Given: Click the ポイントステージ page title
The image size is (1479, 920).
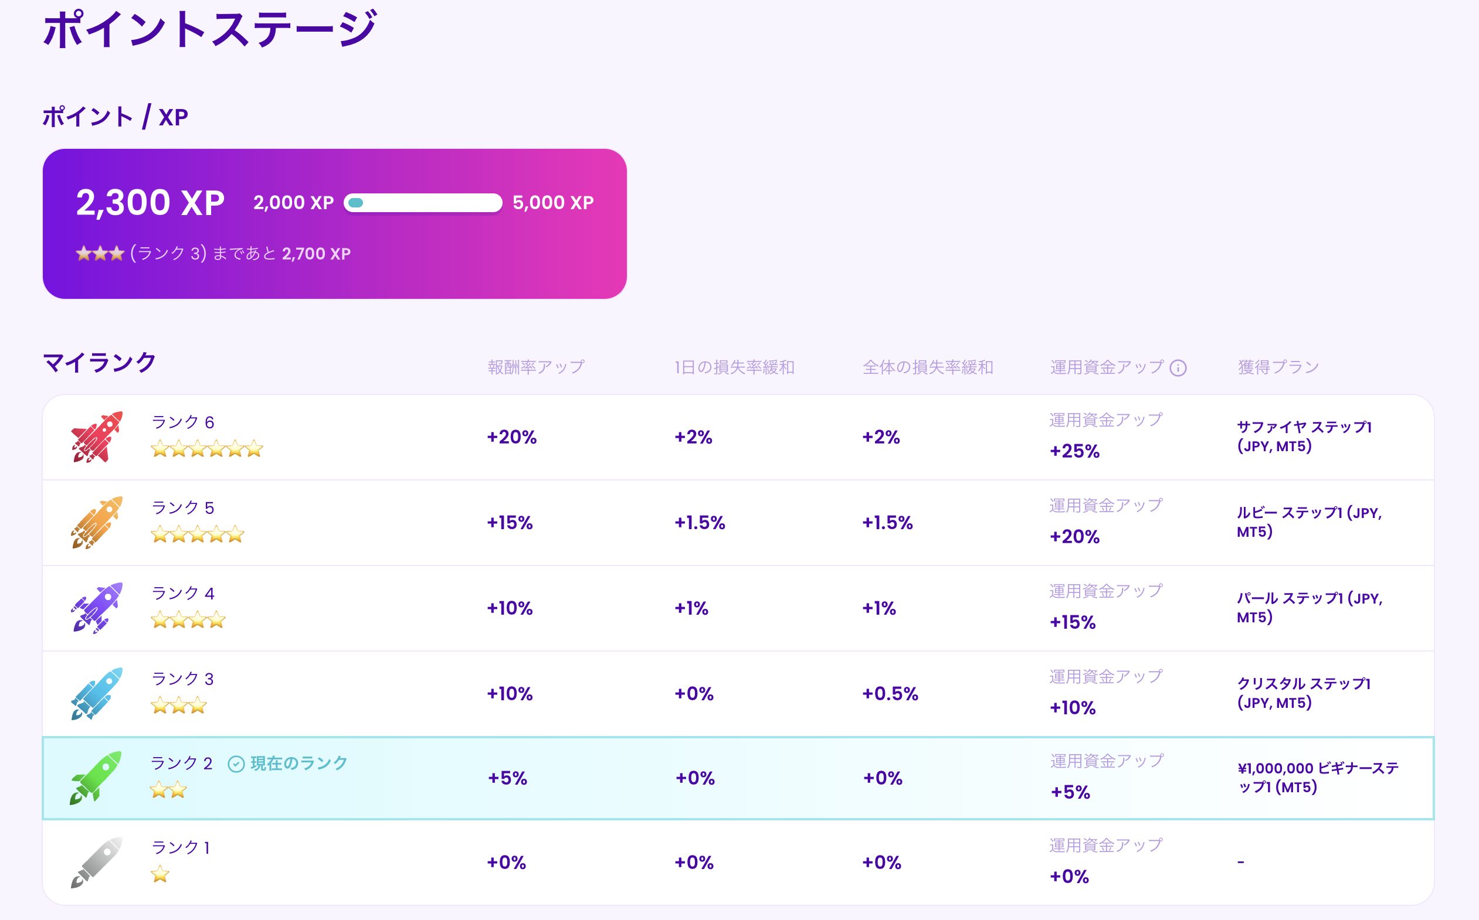Looking at the screenshot, I should pos(210,29).
